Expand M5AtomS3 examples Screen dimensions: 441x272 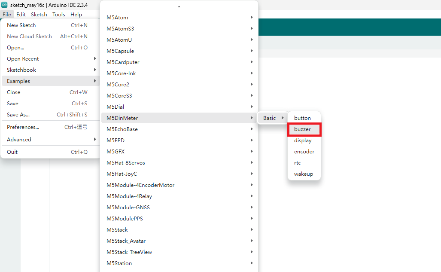coord(179,28)
